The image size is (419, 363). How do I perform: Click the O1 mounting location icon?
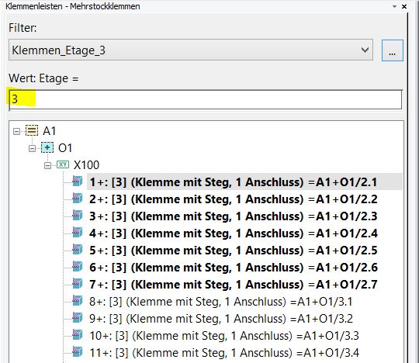(47, 147)
